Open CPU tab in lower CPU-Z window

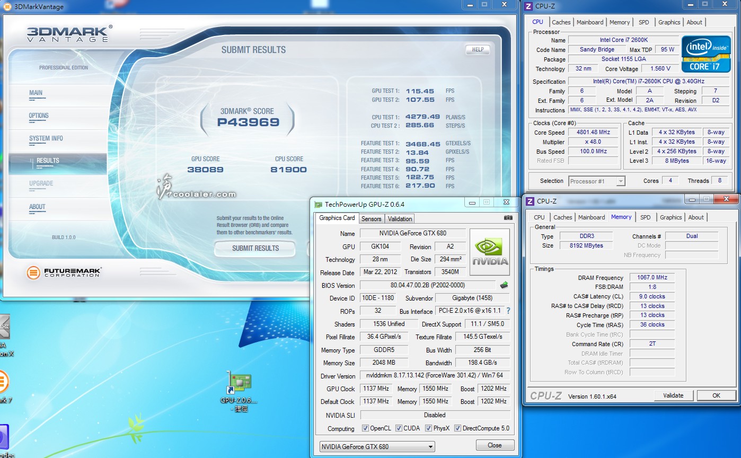coord(539,217)
